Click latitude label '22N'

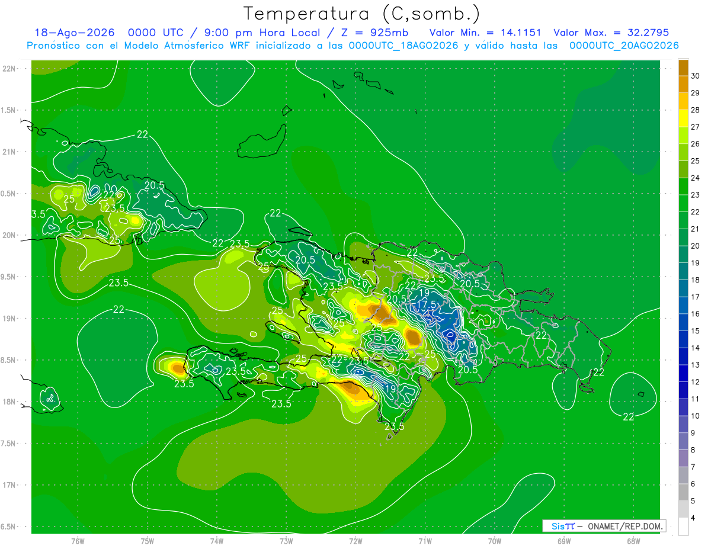[x=9, y=68]
